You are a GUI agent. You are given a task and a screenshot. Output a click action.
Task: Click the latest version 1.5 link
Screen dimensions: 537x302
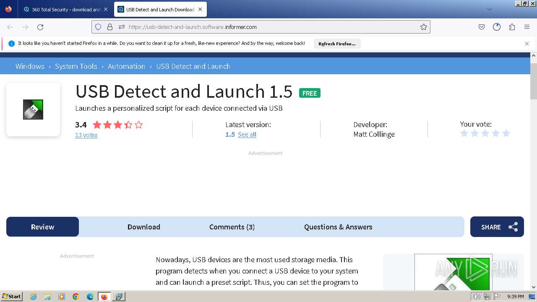click(x=230, y=135)
